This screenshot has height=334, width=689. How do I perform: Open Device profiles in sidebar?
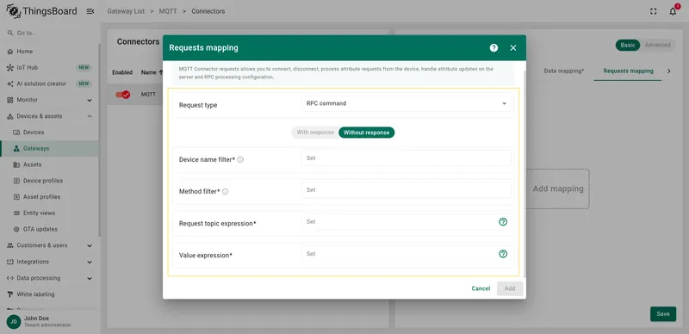point(49,181)
